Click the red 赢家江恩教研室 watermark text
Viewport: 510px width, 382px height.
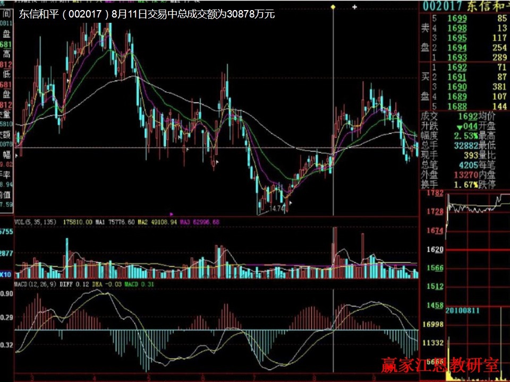[440, 366]
